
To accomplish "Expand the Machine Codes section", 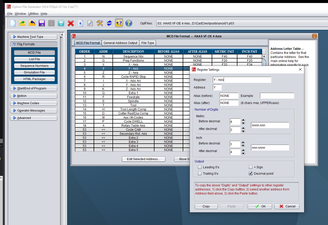I will (x=34, y=103).
